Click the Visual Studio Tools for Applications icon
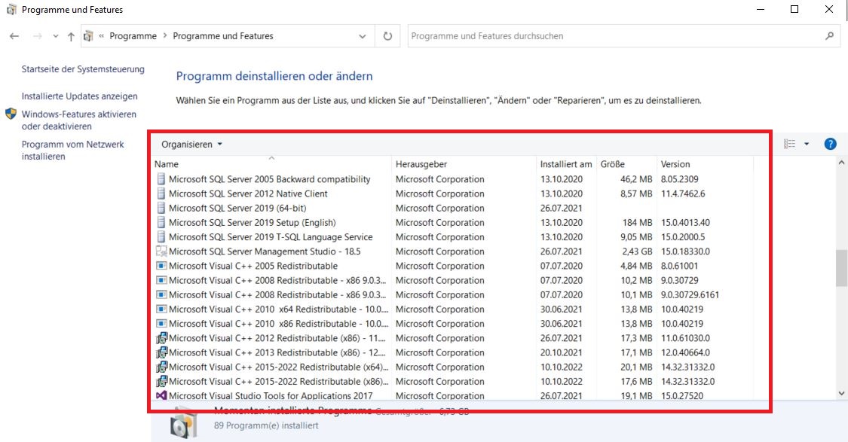The width and height of the screenshot is (848, 442). [161, 396]
